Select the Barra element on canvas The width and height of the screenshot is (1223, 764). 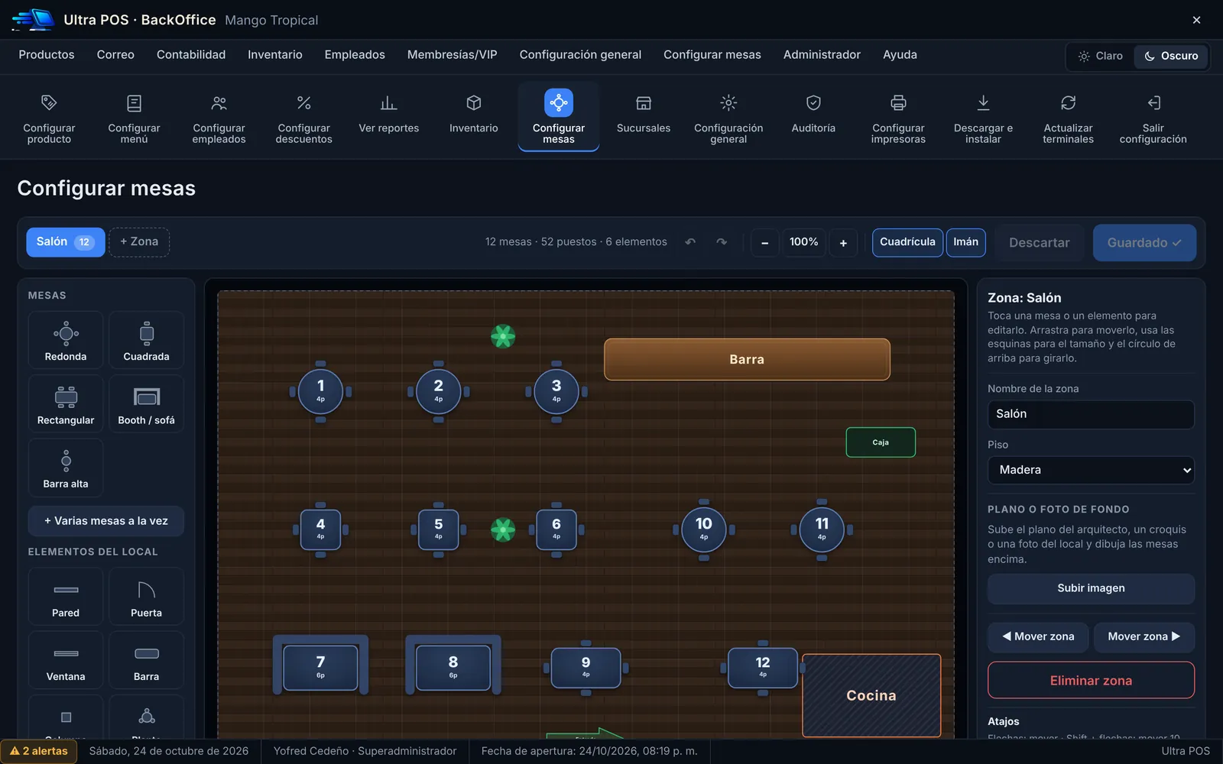(747, 359)
